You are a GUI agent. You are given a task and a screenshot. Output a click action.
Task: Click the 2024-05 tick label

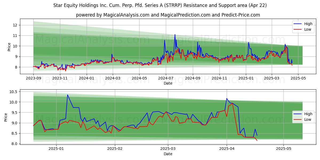[139, 78]
